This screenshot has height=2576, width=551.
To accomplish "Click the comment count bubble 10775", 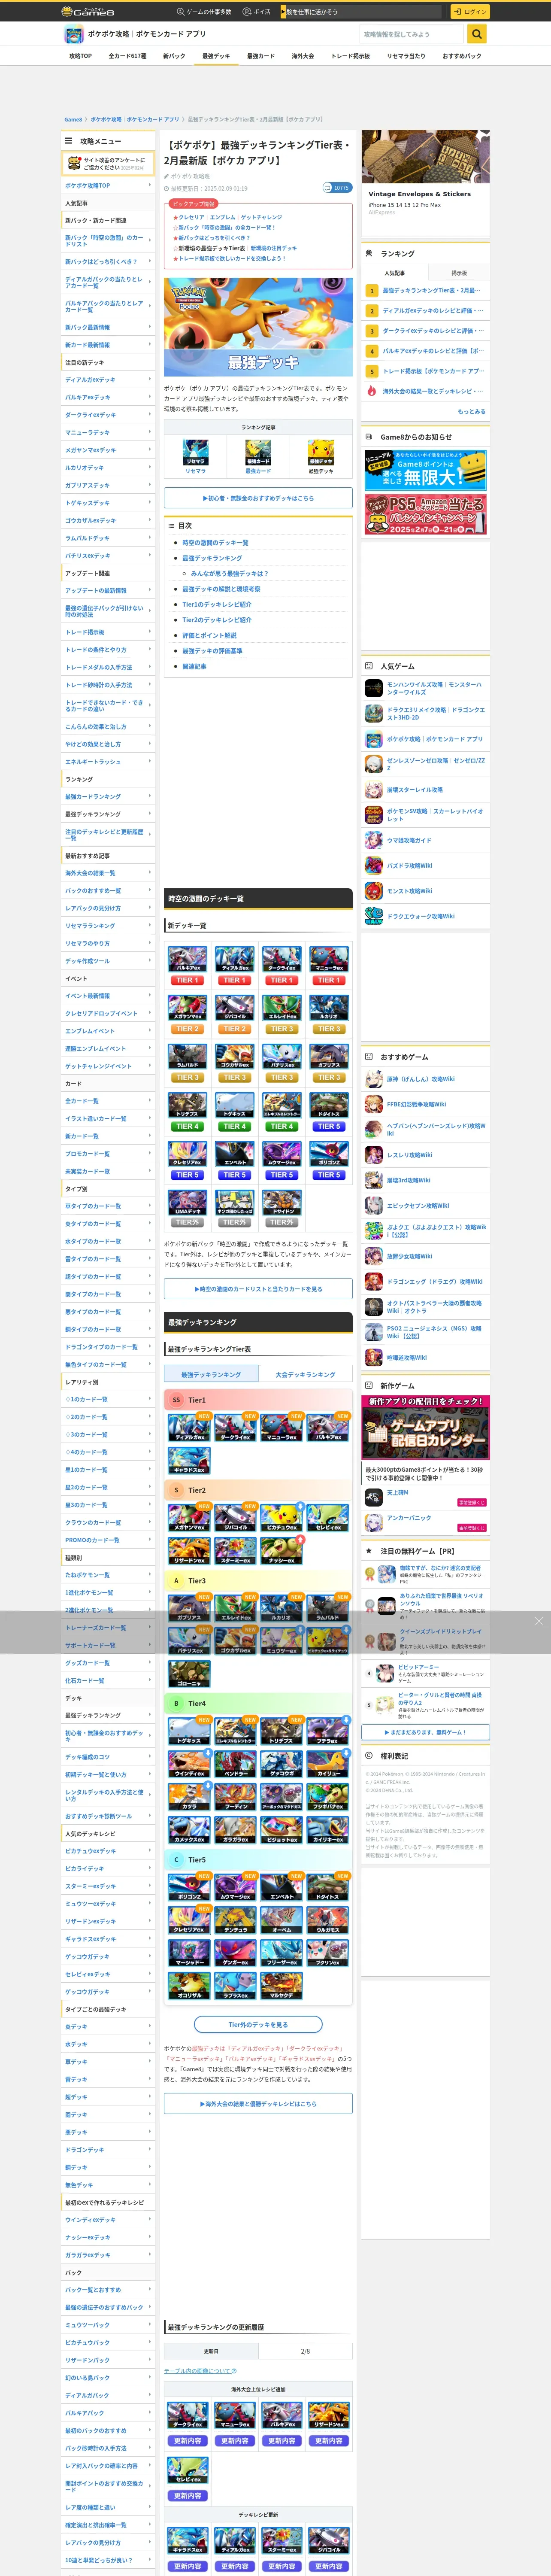I will tap(336, 187).
